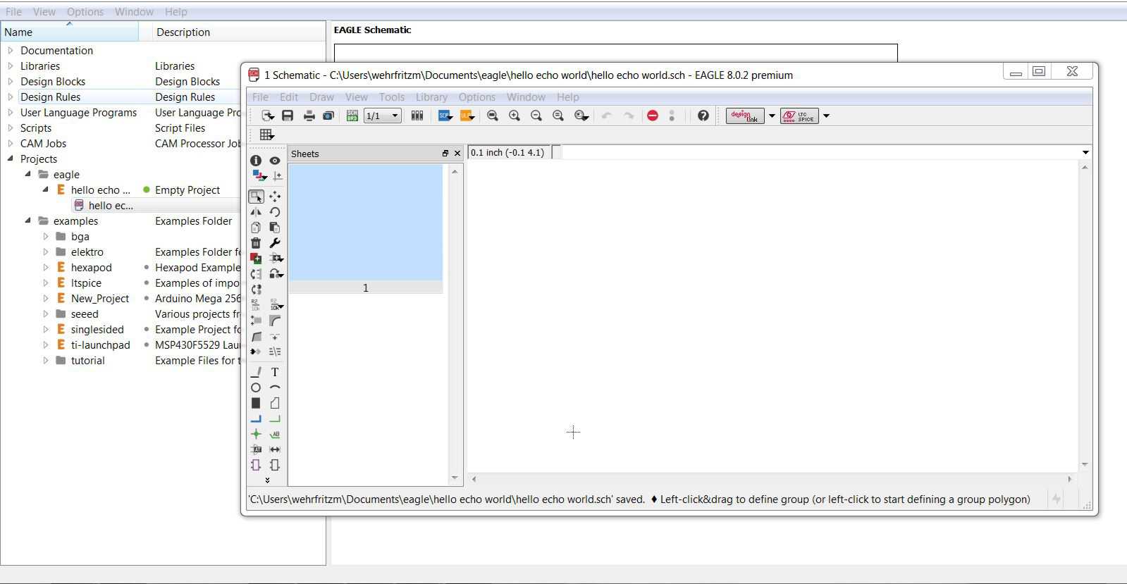
Task: Open the 1/1 sheet selection combo box
Action: 382,116
